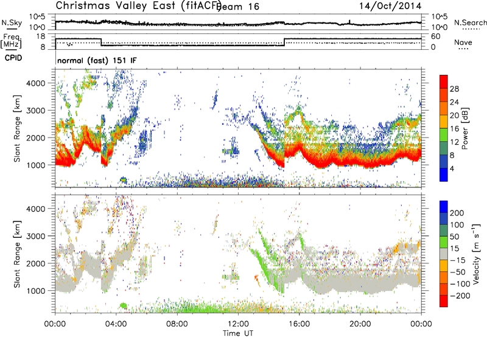Click 'Slant Range [km]' label of power panel

click(17, 128)
